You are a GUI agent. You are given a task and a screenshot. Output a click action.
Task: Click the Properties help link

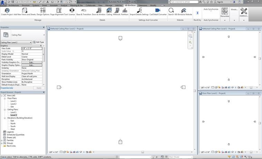tap(7, 88)
